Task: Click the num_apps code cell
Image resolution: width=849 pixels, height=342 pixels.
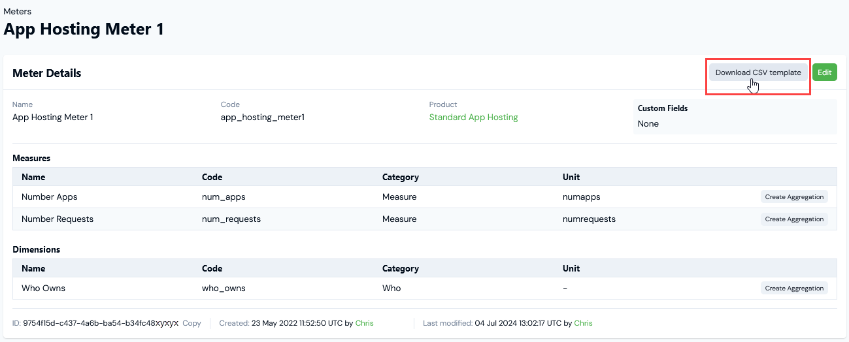Action: click(x=224, y=197)
